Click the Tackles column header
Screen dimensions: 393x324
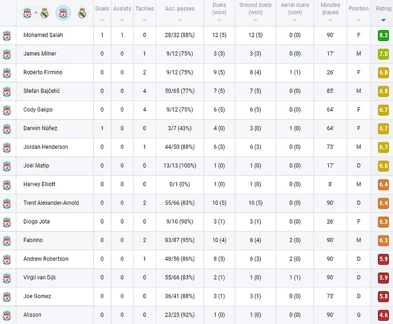click(145, 9)
